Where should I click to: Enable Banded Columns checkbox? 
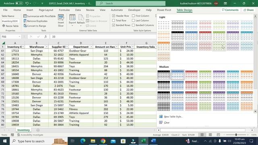[133, 25]
